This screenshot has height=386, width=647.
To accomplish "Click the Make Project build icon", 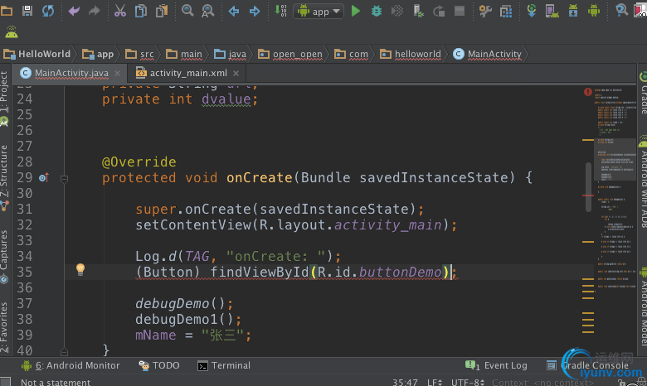I will (x=280, y=11).
